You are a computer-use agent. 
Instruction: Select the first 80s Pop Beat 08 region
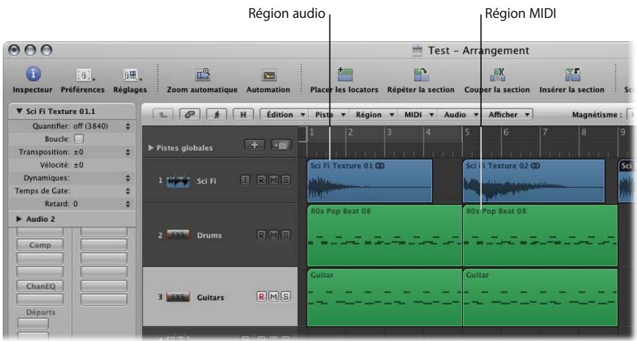click(385, 236)
